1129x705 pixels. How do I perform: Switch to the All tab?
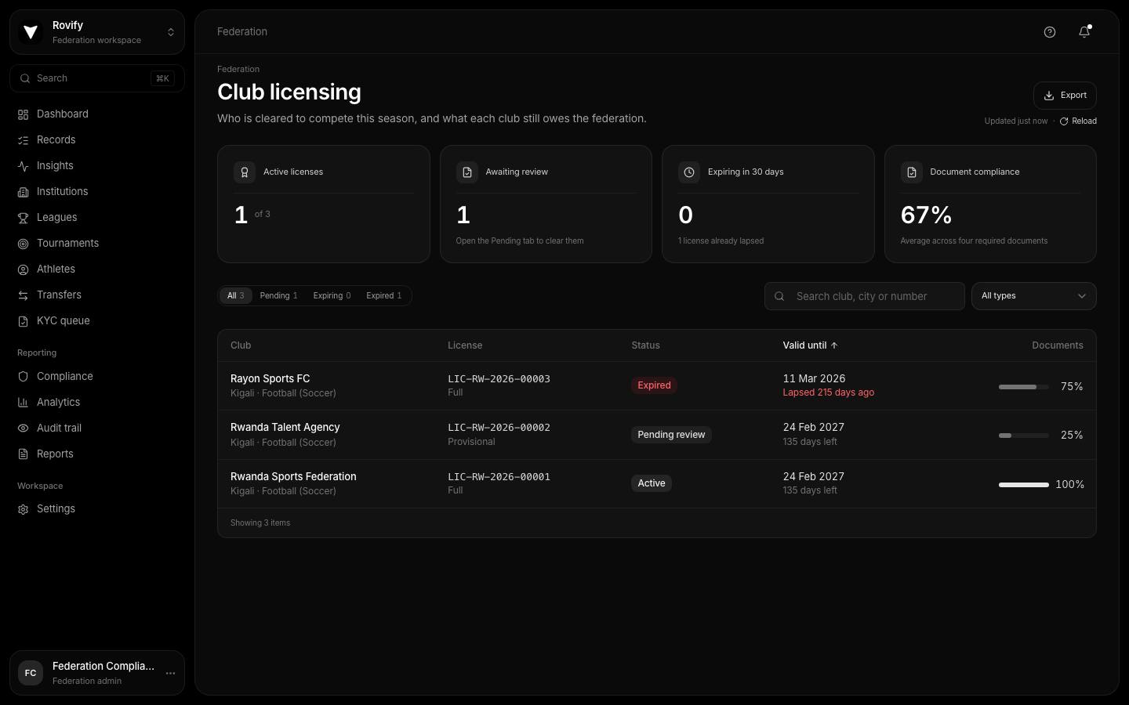click(x=235, y=296)
